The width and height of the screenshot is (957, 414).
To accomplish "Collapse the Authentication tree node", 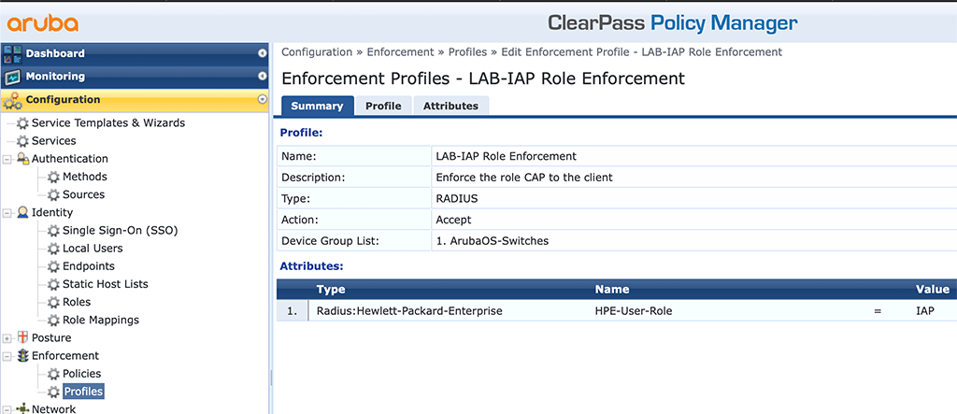I will 7,160.
